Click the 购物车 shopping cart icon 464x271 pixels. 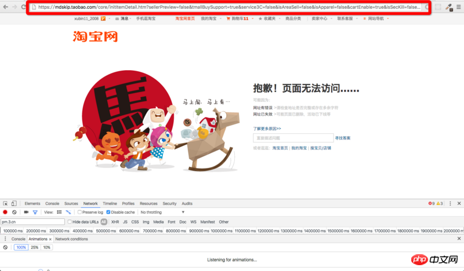click(x=228, y=19)
